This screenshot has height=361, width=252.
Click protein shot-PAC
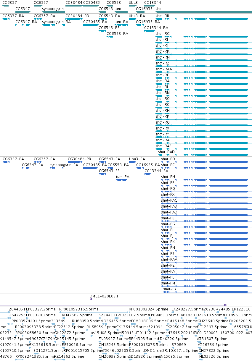coord(169,200)
